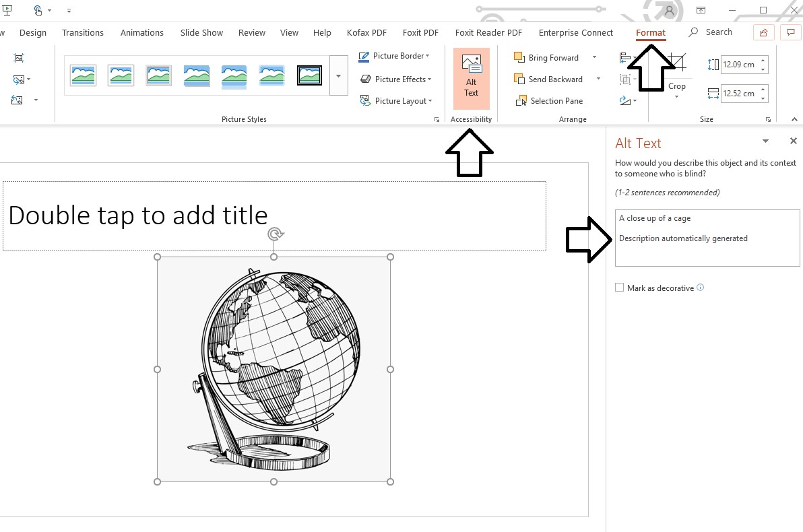This screenshot has height=532, width=803.
Task: Click the Rotate objects icon
Action: pos(624,100)
